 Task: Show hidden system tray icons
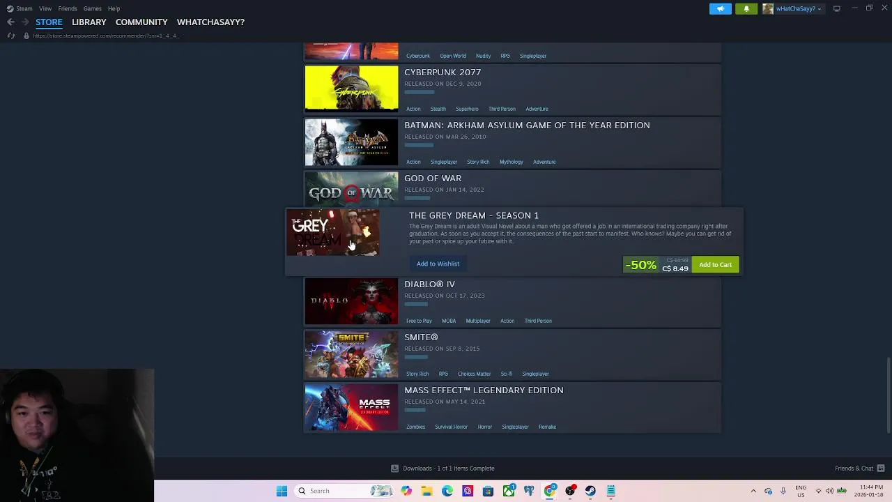tap(753, 491)
